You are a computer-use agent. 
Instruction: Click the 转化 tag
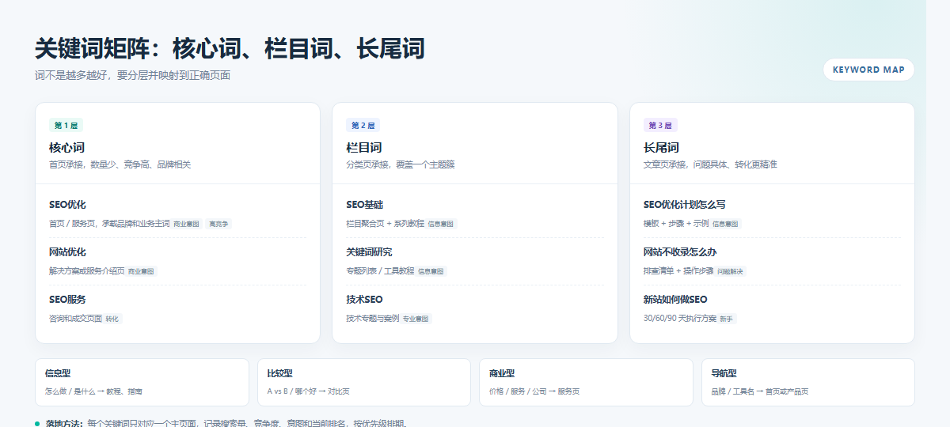(113, 319)
